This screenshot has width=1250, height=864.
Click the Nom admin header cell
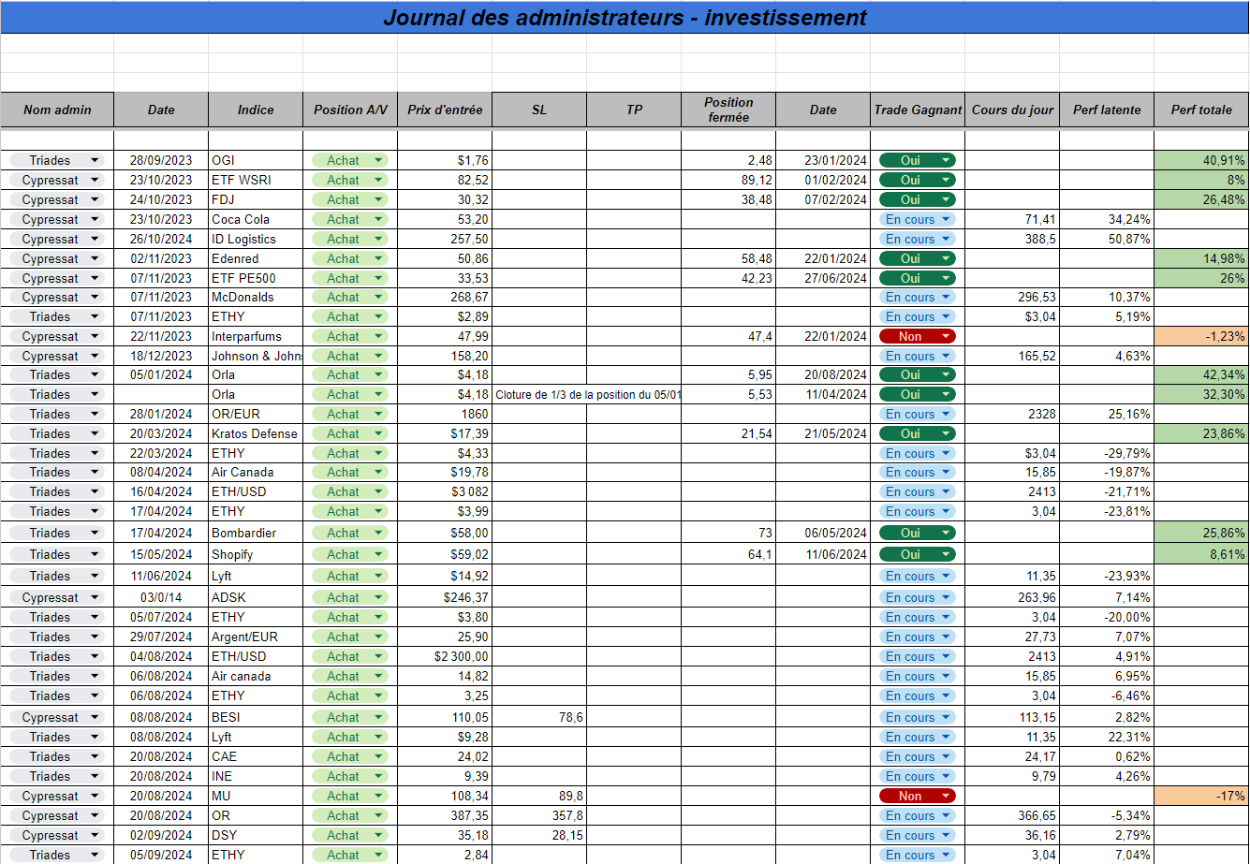pyautogui.click(x=57, y=110)
